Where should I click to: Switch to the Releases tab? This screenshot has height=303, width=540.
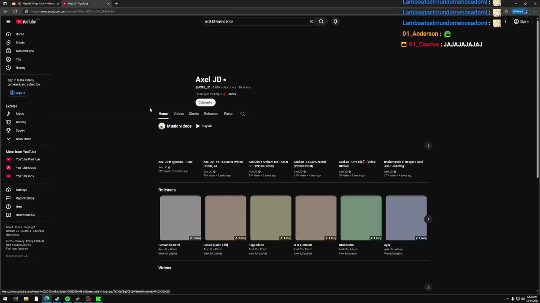click(x=211, y=114)
